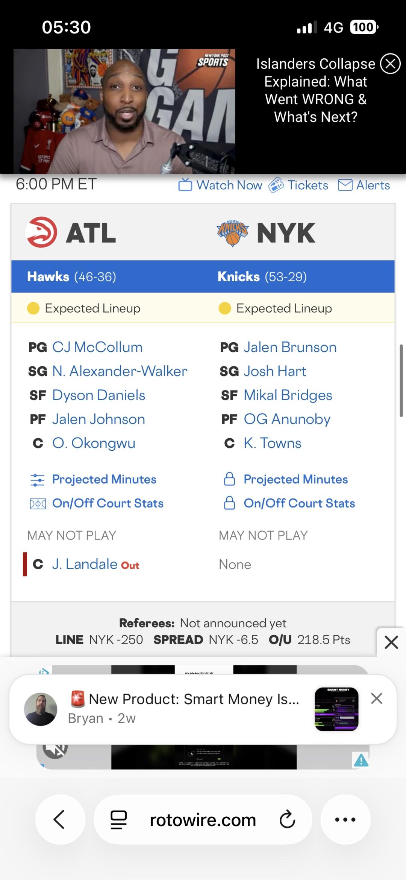This screenshot has width=406, height=880.
Task: Tap locked Knicks Projected Minutes icon
Action: [x=229, y=479]
